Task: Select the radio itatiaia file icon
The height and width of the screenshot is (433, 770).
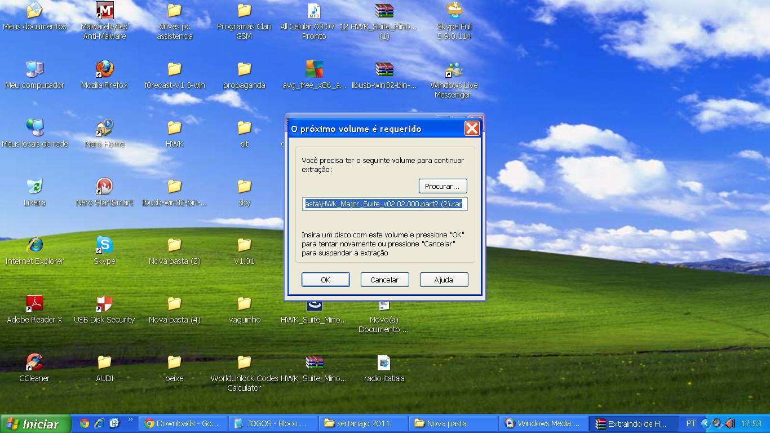Action: [x=384, y=368]
